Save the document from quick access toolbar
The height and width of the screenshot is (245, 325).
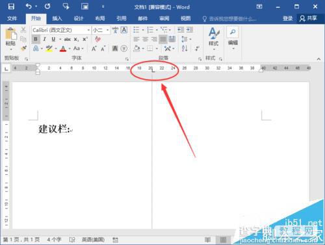coord(11,6)
